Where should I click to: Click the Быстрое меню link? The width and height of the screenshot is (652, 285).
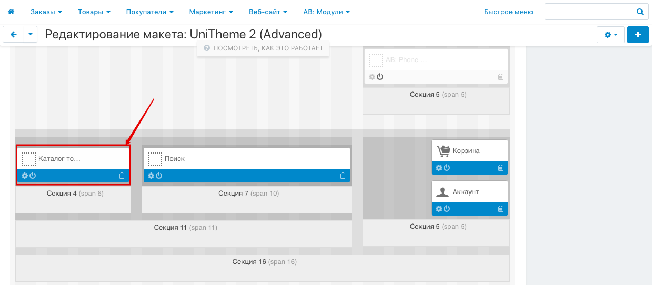[508, 12]
